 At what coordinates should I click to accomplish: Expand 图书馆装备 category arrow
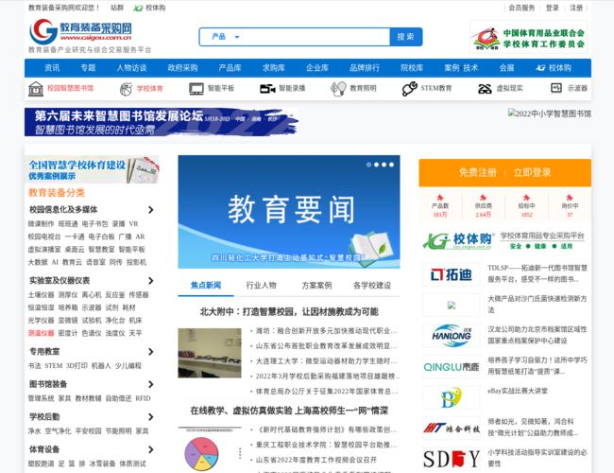[x=151, y=384]
